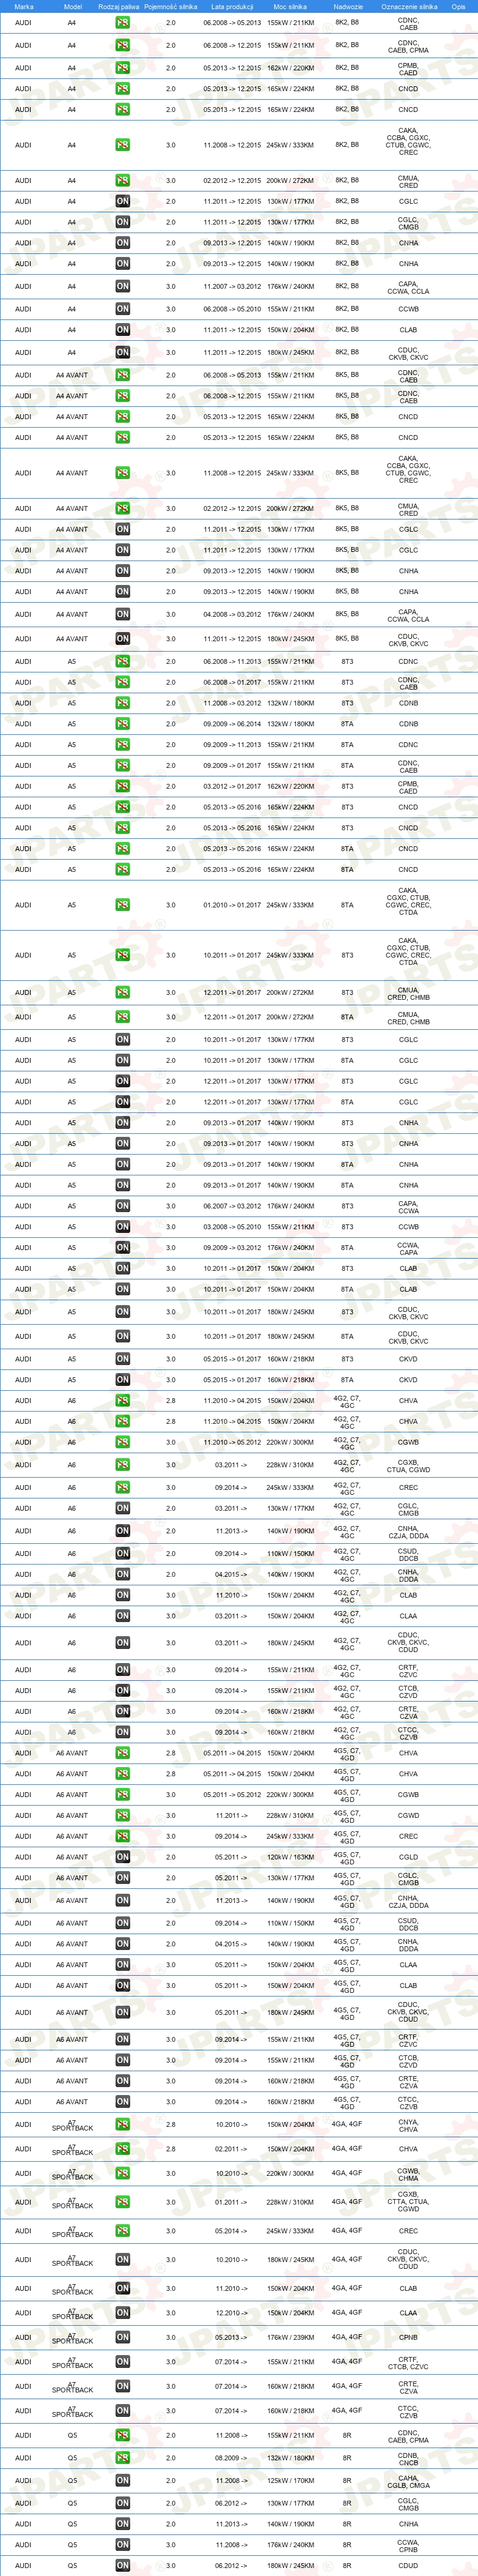Select the 120kW / 163KM power cell
The width and height of the screenshot is (478, 2576).
tap(290, 1857)
